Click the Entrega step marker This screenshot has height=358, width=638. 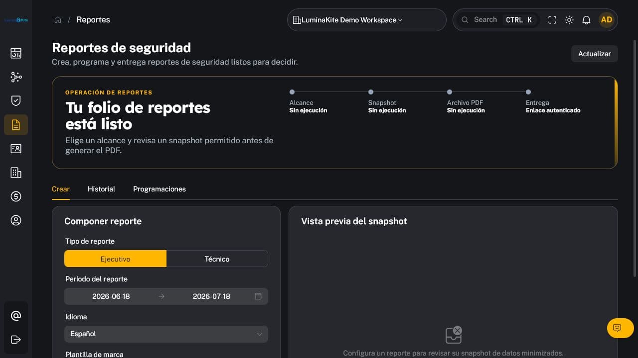(x=528, y=92)
